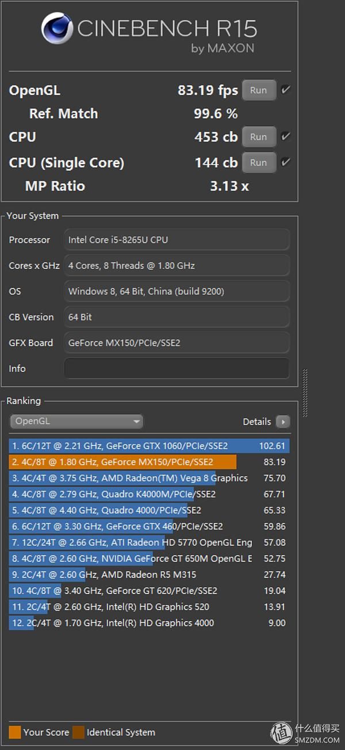Click the OS information field

click(x=177, y=291)
